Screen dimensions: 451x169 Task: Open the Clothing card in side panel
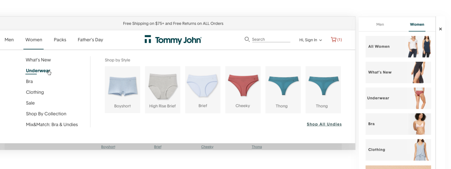[398, 150]
